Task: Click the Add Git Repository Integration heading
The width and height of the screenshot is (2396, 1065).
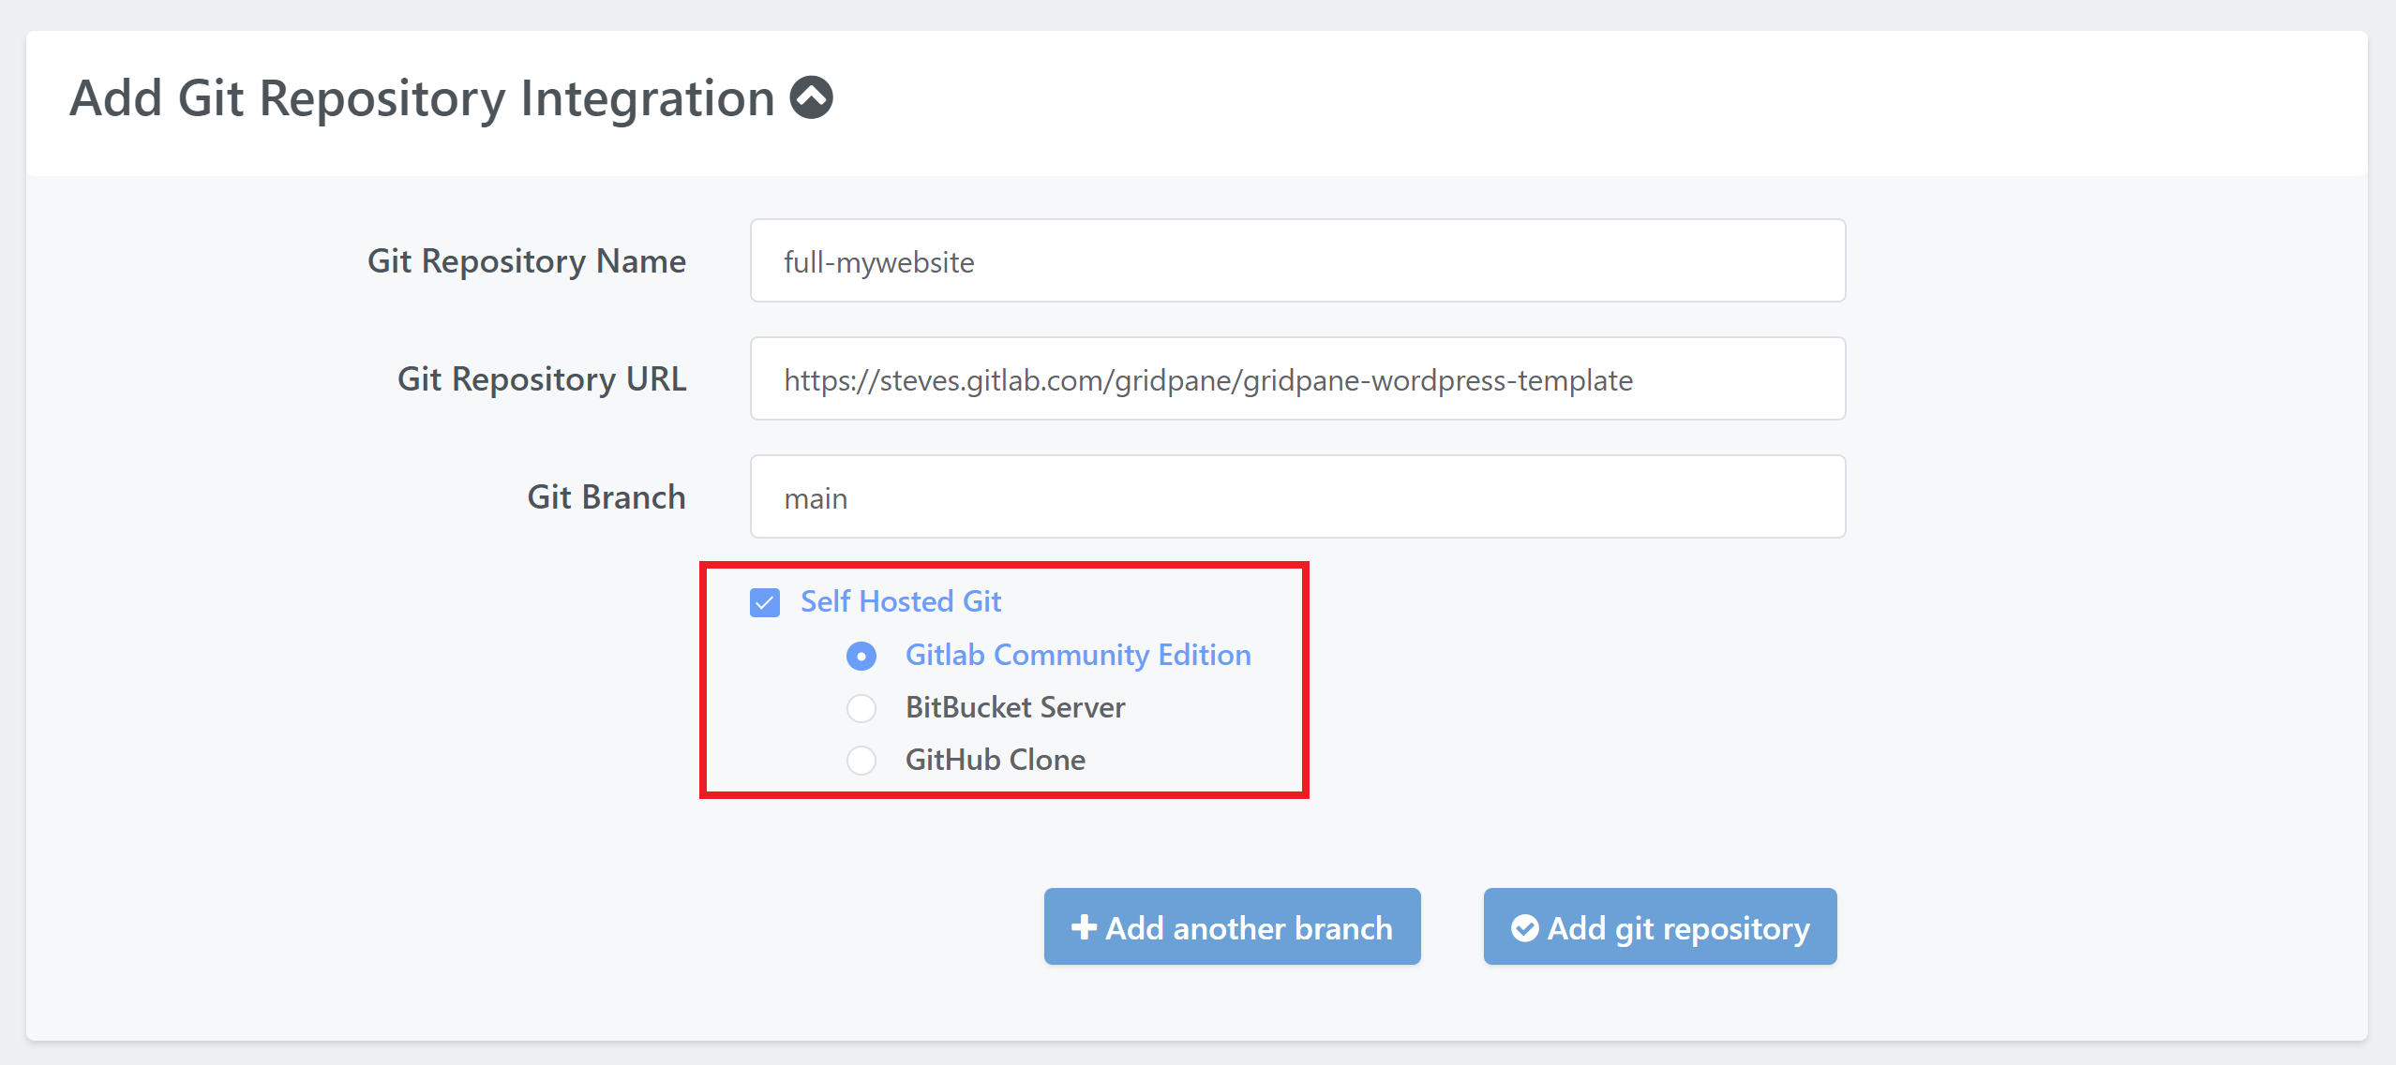Action: click(x=422, y=98)
